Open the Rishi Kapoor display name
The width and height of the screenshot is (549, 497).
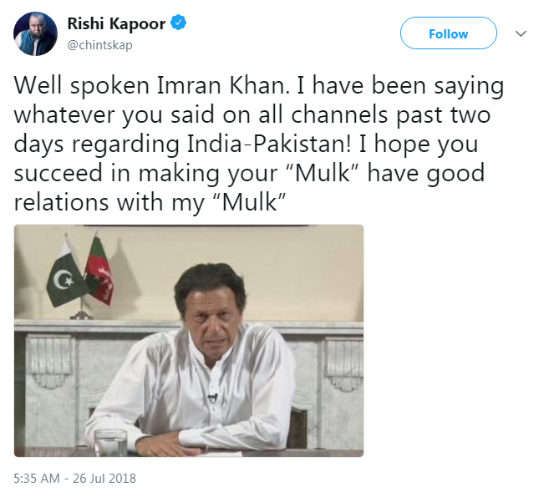120,24
